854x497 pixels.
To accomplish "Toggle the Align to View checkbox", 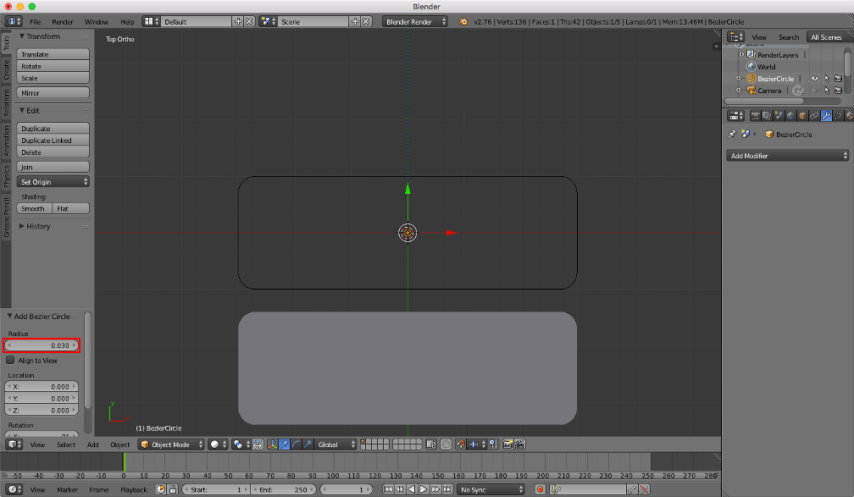I will 10,360.
